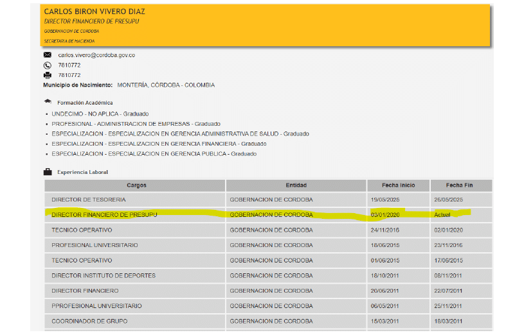
Task: Click the GERENCIA ADMINISTRATIVA DE SALUD specialization entry
Action: point(180,134)
